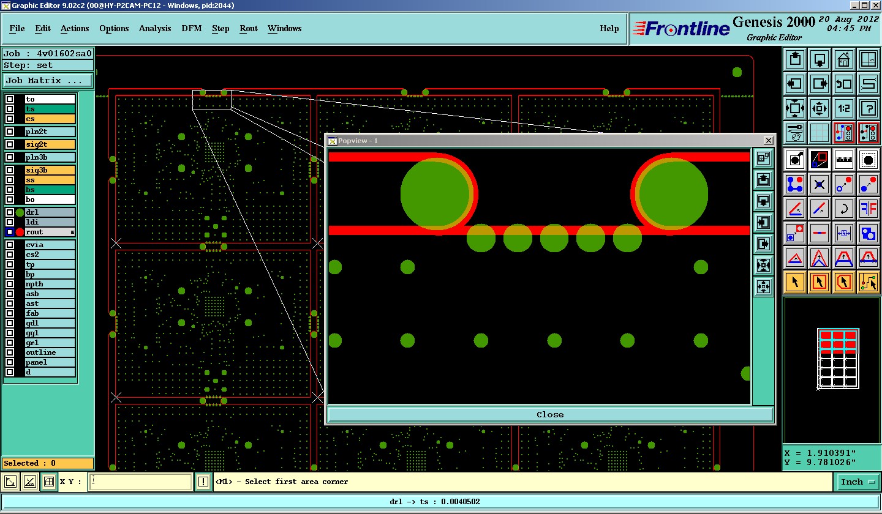Click the blue connected-nodes edit icon
Image resolution: width=882 pixels, height=514 pixels.
click(795, 184)
